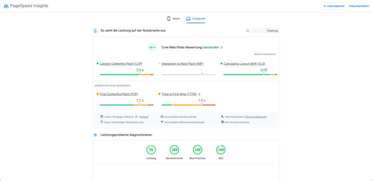Open Time to First Byte (TTFB) link
Screen dimensions: 372x181
[179, 94]
